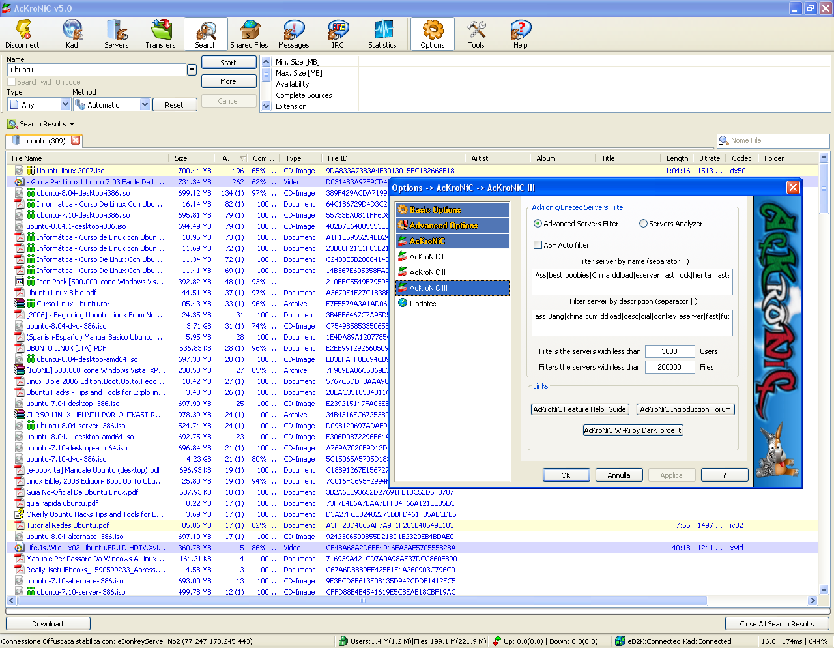This screenshot has width=834, height=648.
Task: Click the Options gear icon
Action: (x=433, y=29)
